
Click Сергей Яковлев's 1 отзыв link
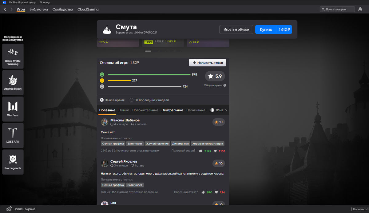pos(137,166)
